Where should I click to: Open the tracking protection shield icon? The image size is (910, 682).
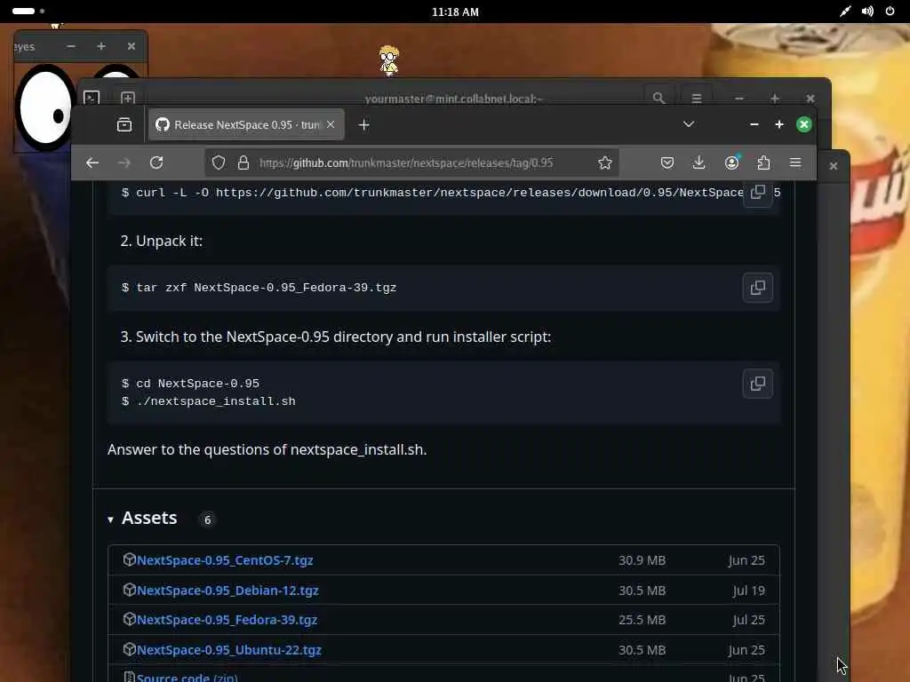(x=219, y=163)
